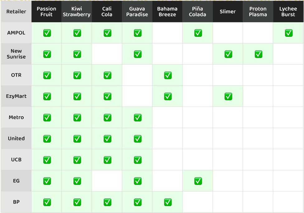Click the Retailer header cell

[x=16, y=12]
